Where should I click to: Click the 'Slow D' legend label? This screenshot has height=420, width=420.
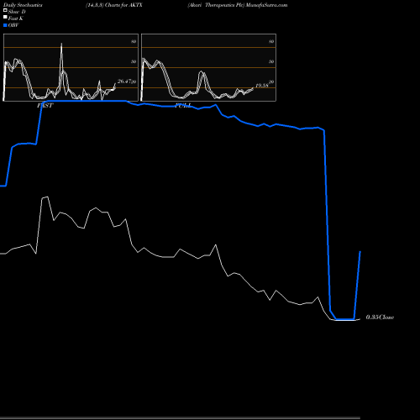pyautogui.click(x=17, y=12)
